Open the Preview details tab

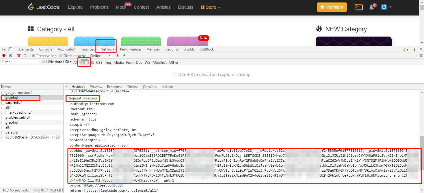click(96, 87)
